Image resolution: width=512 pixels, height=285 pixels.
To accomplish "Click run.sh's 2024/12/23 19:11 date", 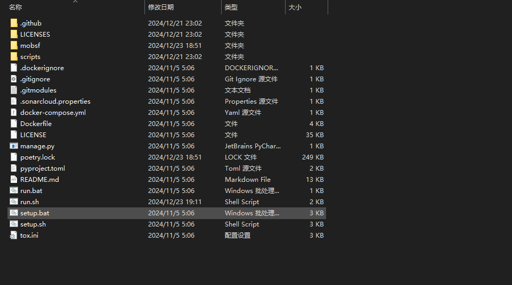I will (175, 202).
